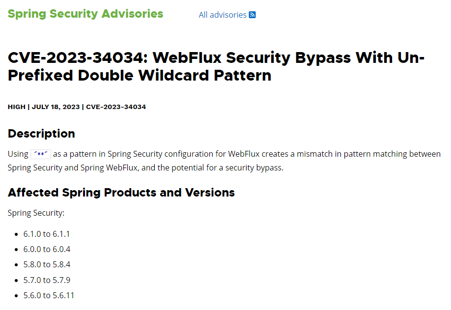The image size is (451, 310).
Task: Click the CVE-2023-34034 WebFlux Security Bypass title
Action: (216, 66)
